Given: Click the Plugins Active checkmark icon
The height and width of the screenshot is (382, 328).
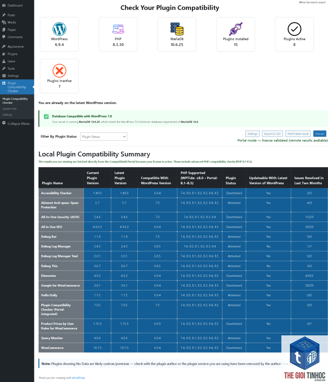Looking at the screenshot, I should (294, 29).
